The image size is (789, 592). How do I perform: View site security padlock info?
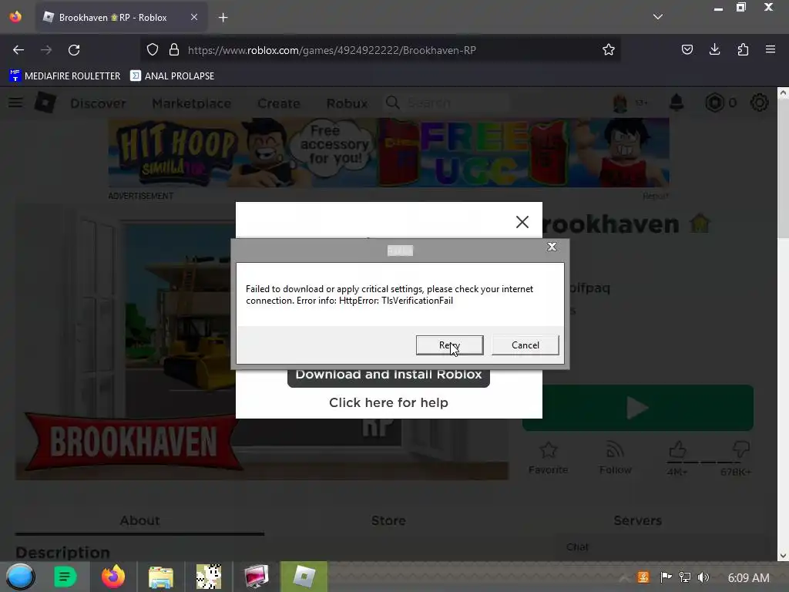click(174, 50)
